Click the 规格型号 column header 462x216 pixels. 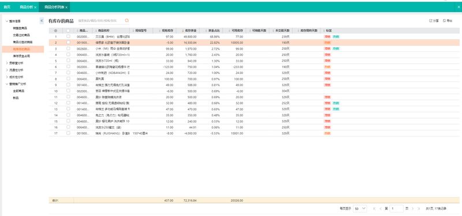tap(141, 31)
